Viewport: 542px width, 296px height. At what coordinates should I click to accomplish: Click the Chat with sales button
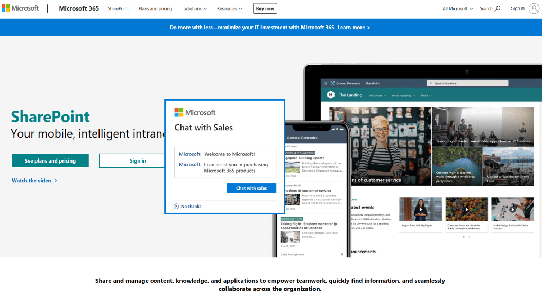(251, 188)
